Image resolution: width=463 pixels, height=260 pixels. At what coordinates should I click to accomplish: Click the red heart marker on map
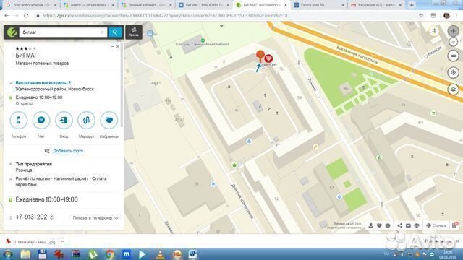tap(268, 58)
